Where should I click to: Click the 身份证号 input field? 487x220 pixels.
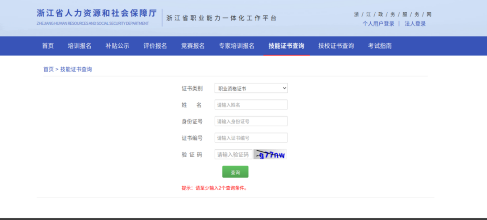point(251,121)
